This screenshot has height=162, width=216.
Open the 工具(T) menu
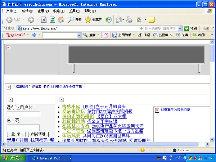[75, 11]
